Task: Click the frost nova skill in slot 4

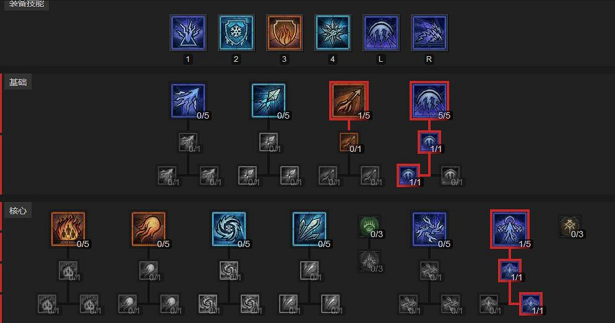Action: point(333,33)
